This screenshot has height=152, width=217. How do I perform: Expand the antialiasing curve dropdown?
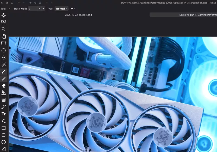tap(73, 9)
